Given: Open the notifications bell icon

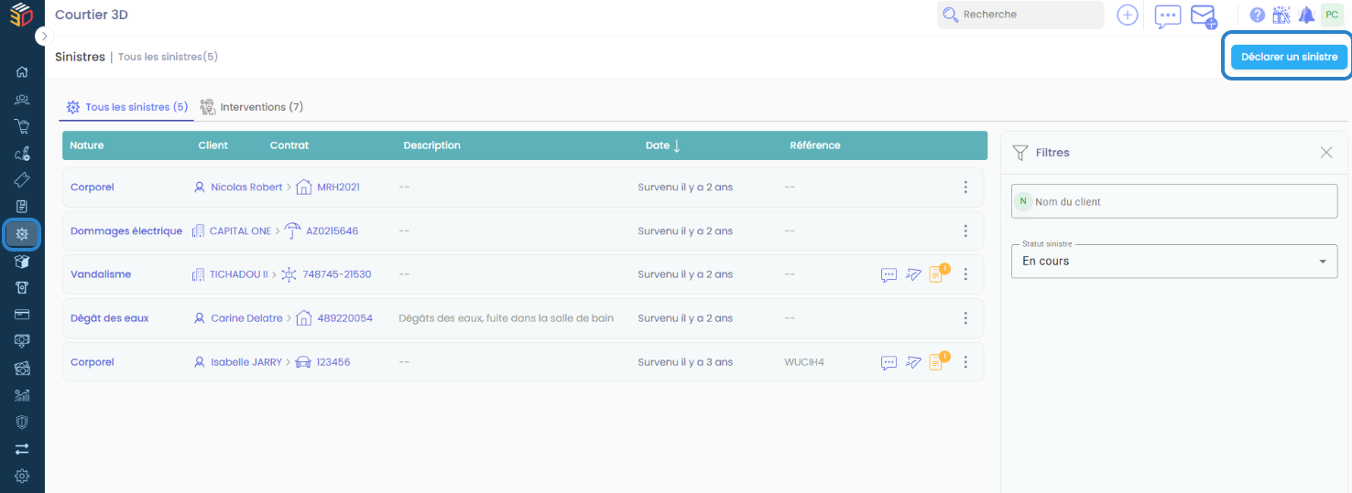Looking at the screenshot, I should (x=1306, y=15).
